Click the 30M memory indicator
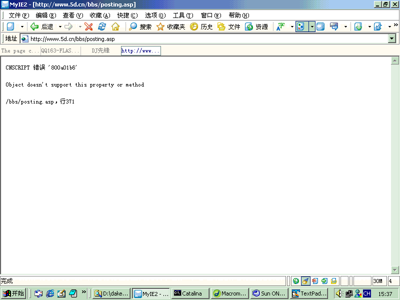Screen dimensions: 400x300 point(379,281)
